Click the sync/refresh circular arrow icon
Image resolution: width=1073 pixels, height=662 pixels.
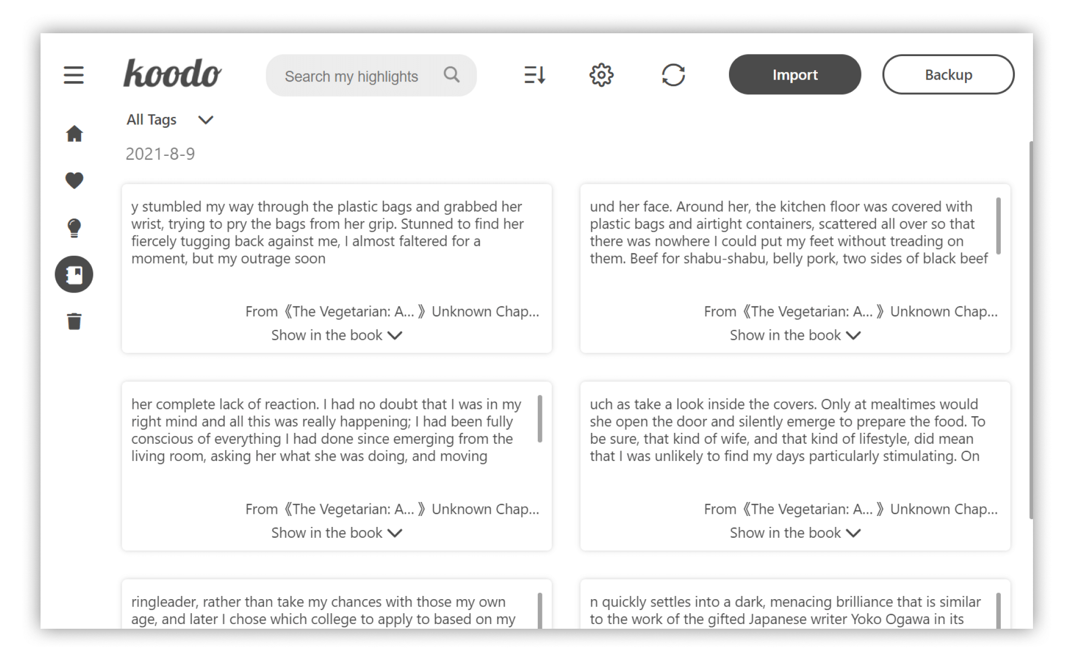[x=672, y=74]
